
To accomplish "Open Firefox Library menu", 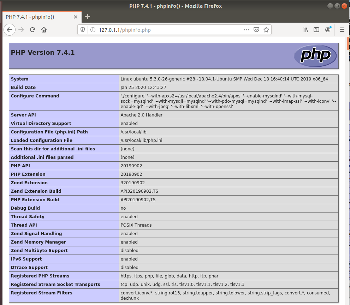I will [305, 30].
